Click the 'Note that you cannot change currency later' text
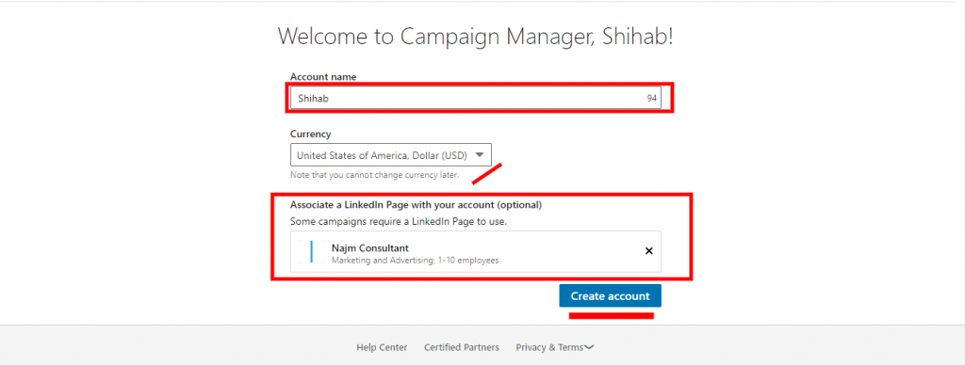 tap(375, 175)
